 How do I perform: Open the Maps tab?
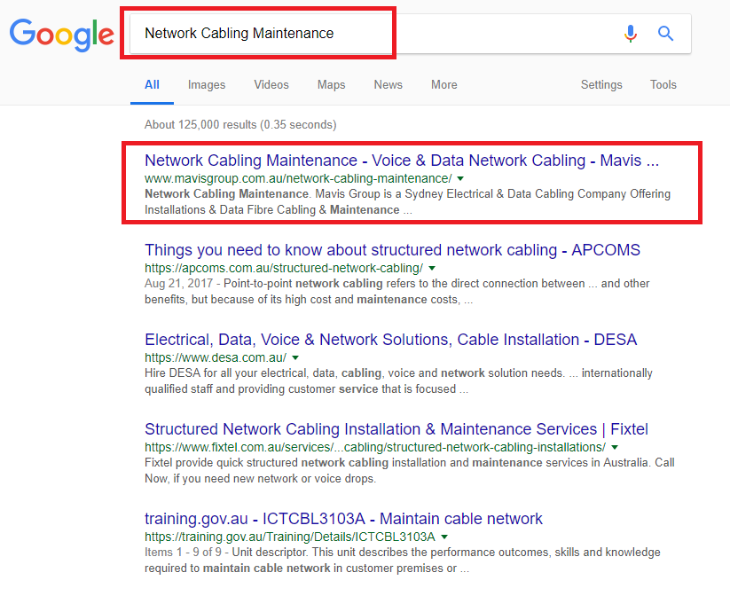pos(332,85)
